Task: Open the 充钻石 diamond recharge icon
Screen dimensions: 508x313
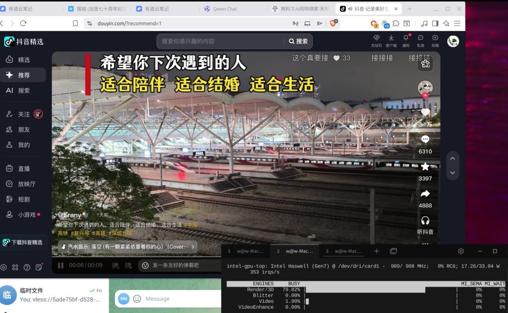Action: 376,41
